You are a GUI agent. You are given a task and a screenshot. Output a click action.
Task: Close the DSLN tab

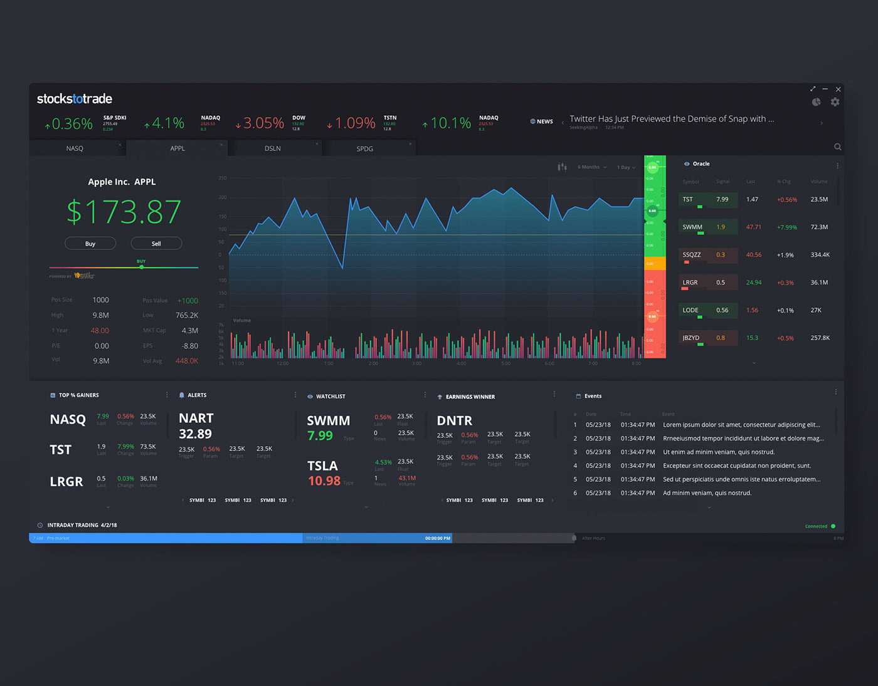317,144
